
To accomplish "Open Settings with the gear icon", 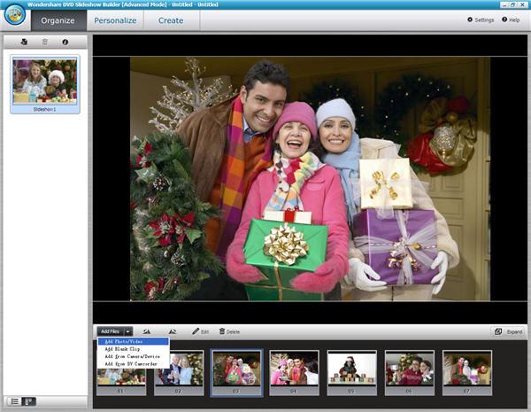I will coord(481,19).
